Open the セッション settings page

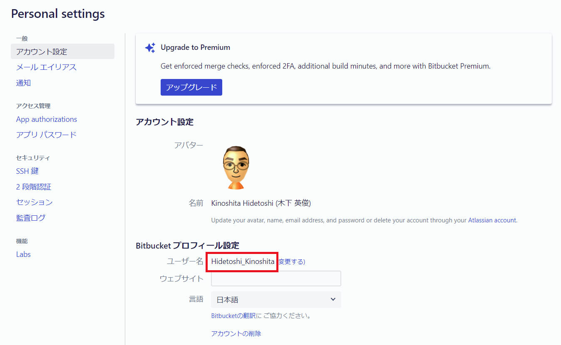point(34,202)
